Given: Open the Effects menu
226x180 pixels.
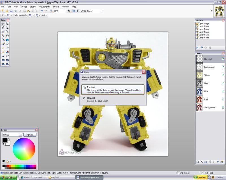Looking at the screenshot, I should pos(56,6).
